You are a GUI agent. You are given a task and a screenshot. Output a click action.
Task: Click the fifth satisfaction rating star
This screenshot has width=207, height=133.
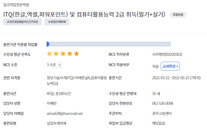76,54
